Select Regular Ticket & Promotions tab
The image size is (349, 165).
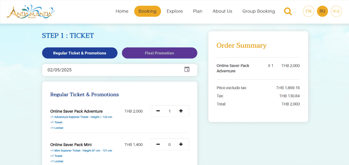80,53
